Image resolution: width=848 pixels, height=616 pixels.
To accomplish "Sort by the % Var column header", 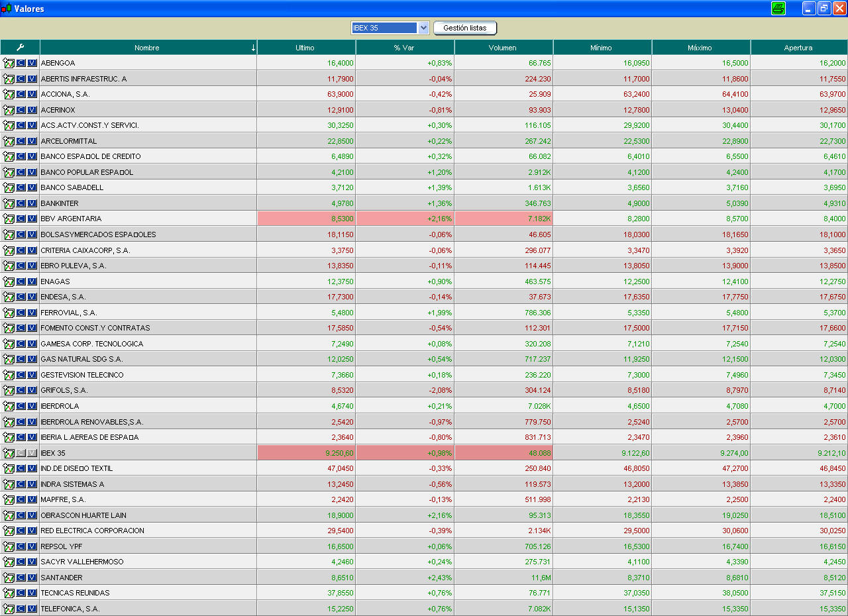I will [404, 48].
